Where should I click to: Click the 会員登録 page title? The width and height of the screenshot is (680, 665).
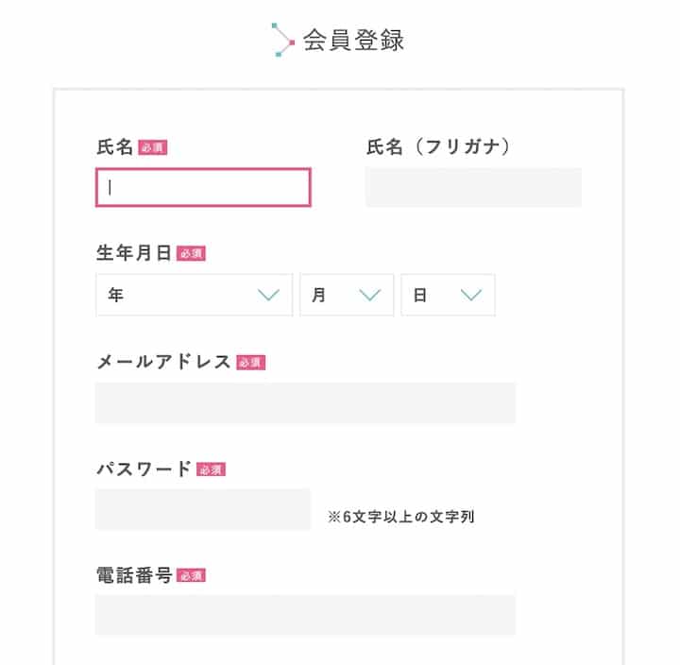point(353,41)
